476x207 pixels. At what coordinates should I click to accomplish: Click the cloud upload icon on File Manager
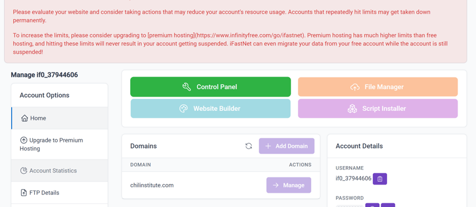[x=355, y=87]
